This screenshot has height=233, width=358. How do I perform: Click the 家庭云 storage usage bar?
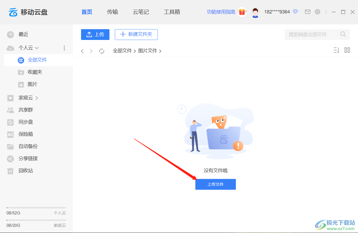36,220
